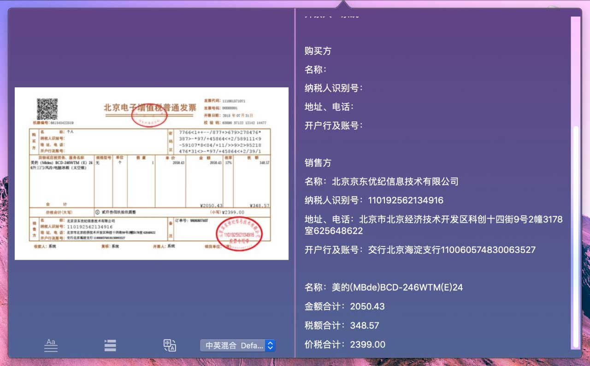This screenshot has height=366, width=590.
Task: Click the 金额合计:2050.43 line
Action: [x=344, y=307]
